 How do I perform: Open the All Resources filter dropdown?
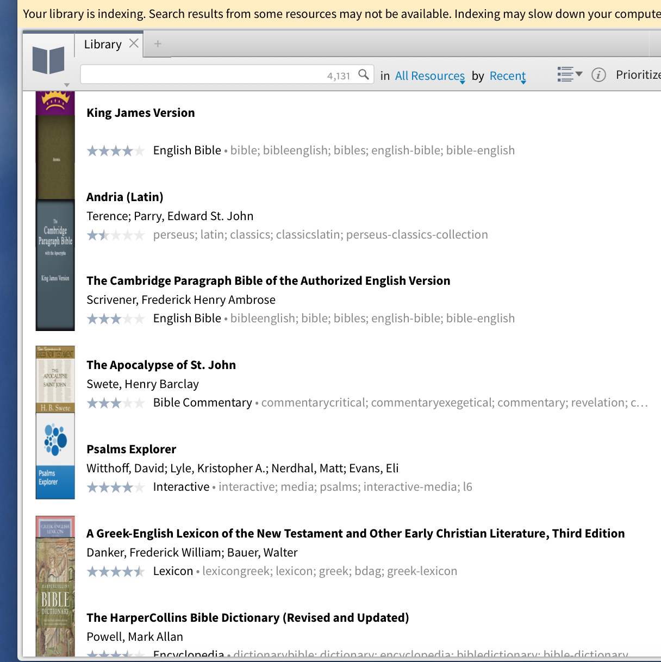[430, 76]
